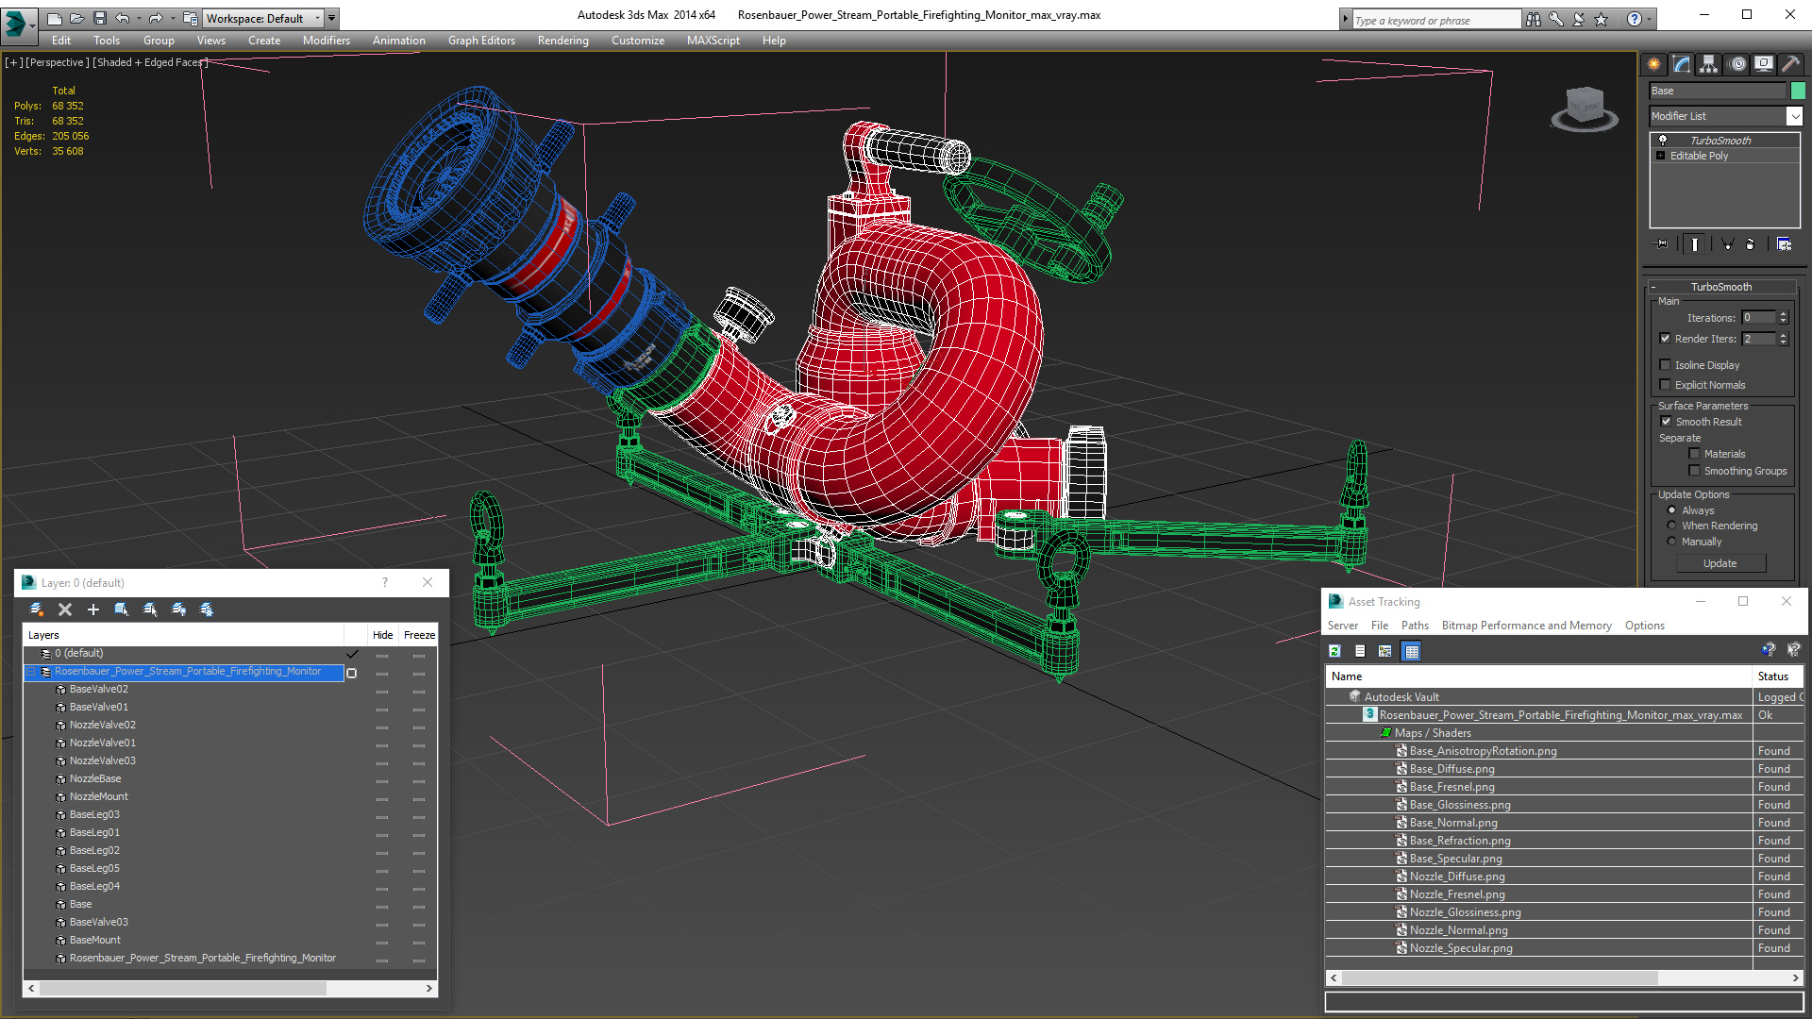Click the Perspective viewport label

pyautogui.click(x=58, y=62)
